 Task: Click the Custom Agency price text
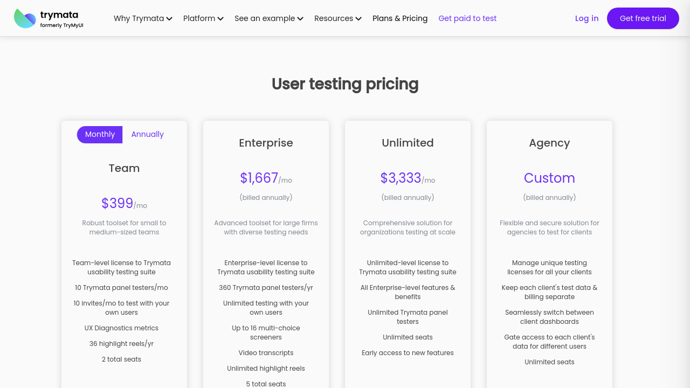[x=549, y=178]
